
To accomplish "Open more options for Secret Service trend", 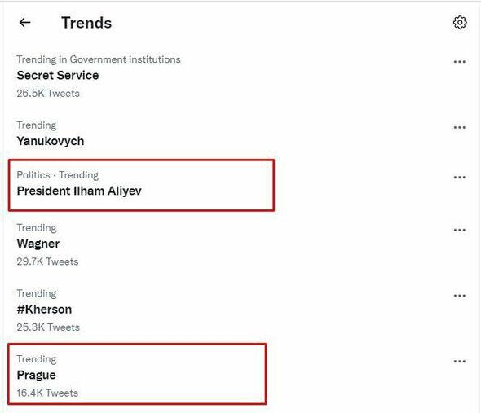I will point(459,62).
